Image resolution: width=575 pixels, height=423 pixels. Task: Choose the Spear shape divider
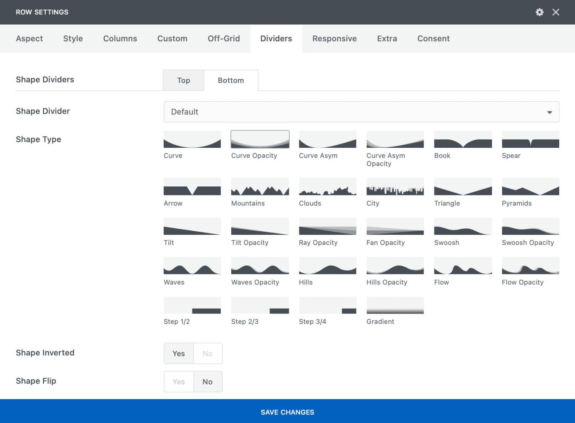click(x=530, y=140)
